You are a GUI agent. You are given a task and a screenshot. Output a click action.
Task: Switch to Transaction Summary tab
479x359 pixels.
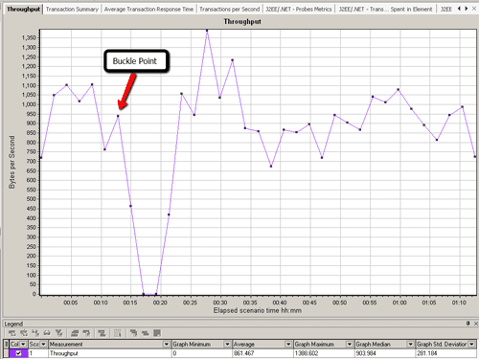tap(72, 10)
